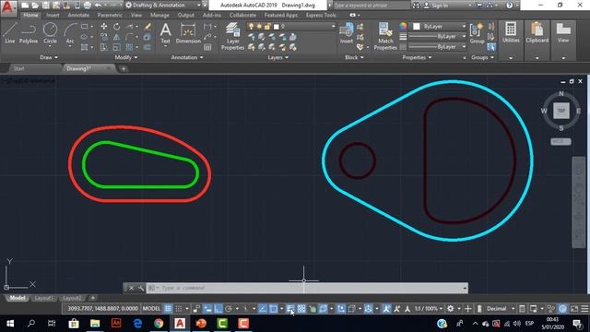Click the WCS label under ViewCube
590x332 pixels.
pyautogui.click(x=560, y=141)
